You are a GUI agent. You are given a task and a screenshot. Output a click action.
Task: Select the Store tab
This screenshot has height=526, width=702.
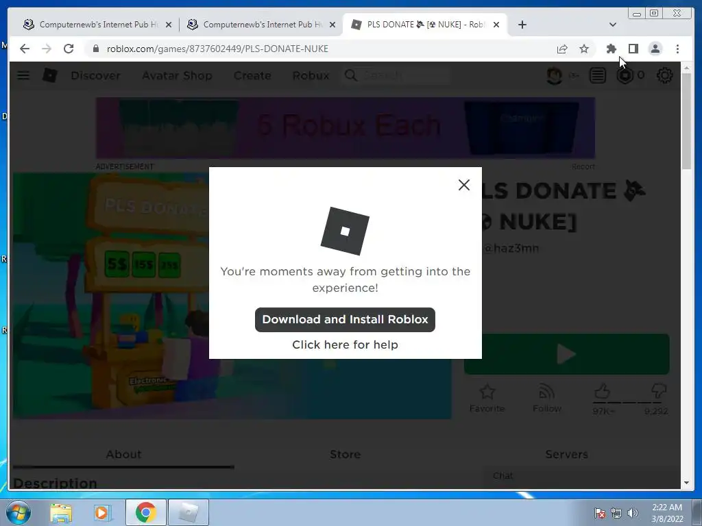tap(346, 455)
